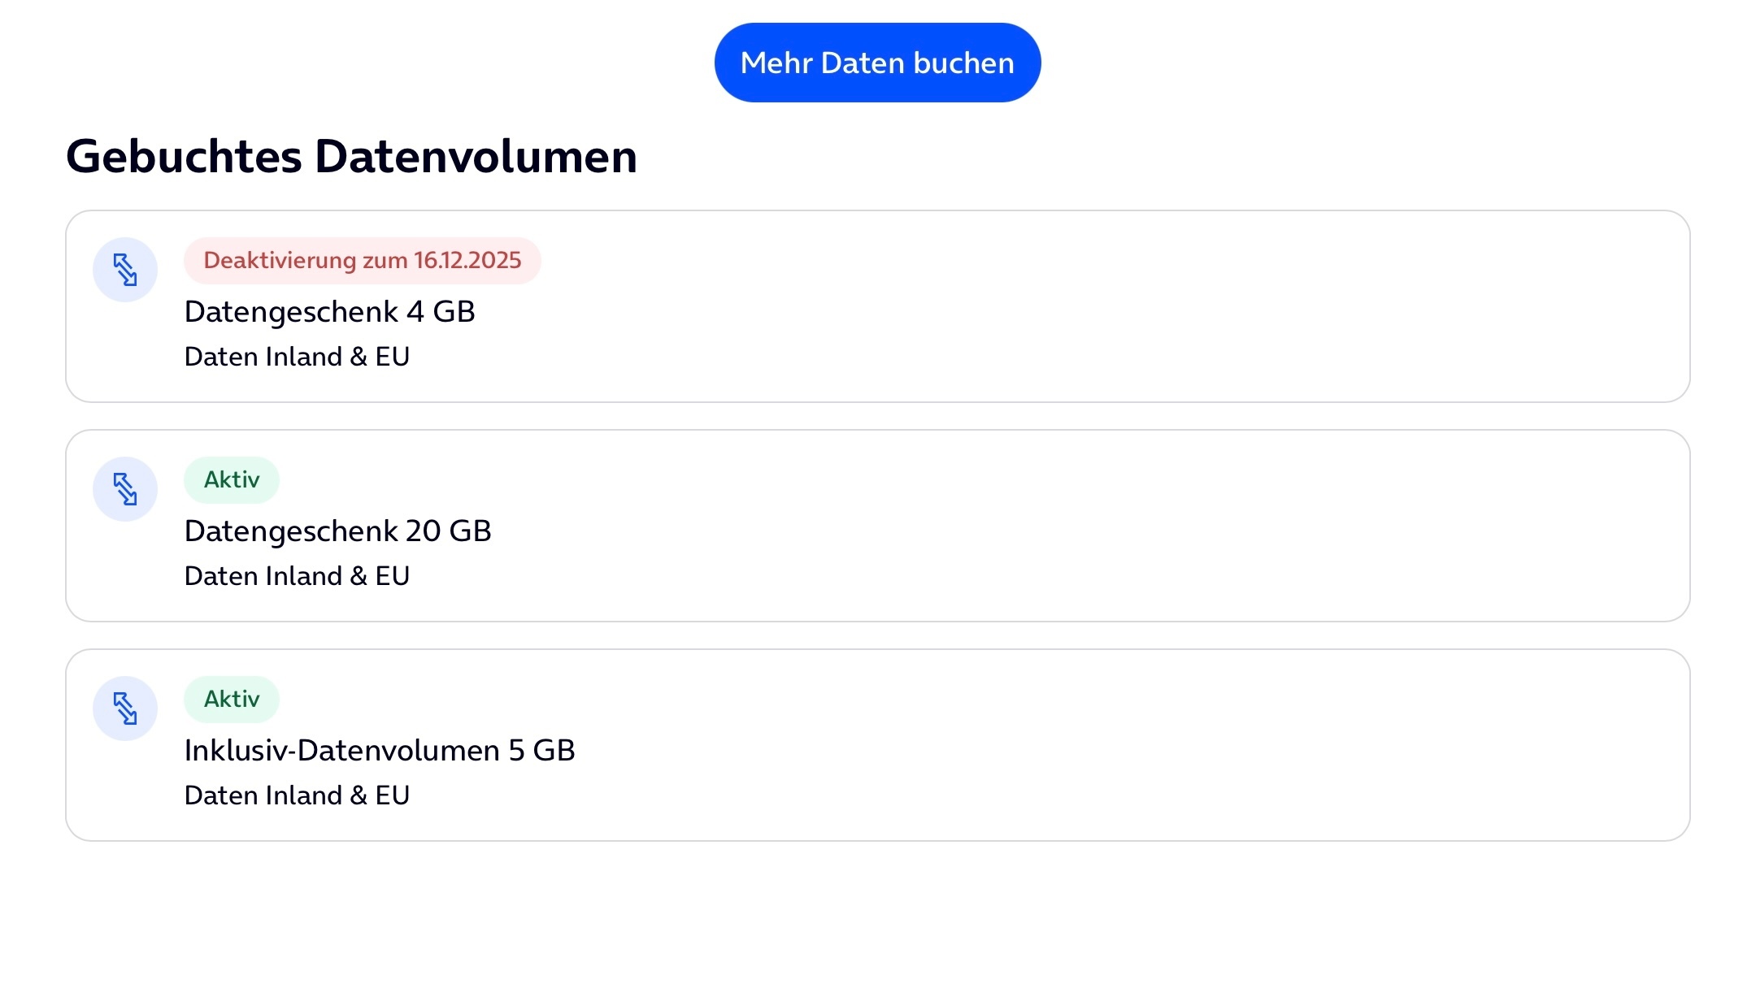Open the Inklusiv-Datenvolumen 5 GB title
The image size is (1756, 988).
[380, 751]
